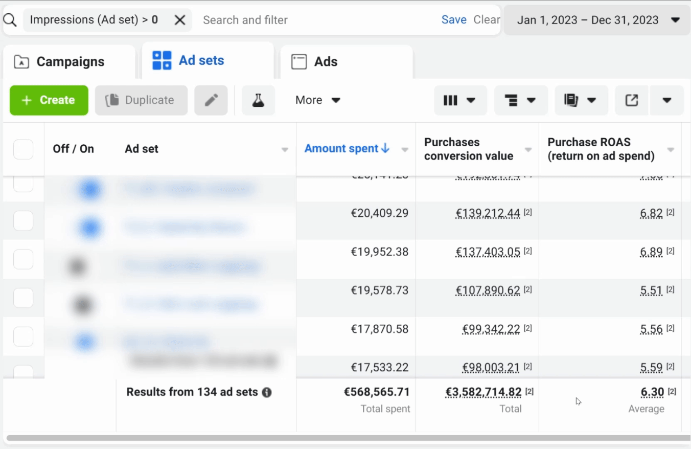This screenshot has width=691, height=449.
Task: Open the date range dropdown Jan 1, 2023
Action: [x=597, y=20]
